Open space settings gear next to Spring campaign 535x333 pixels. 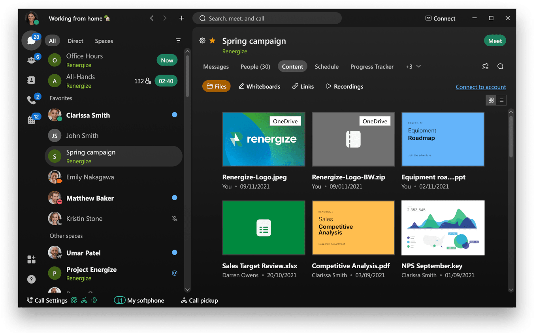[x=202, y=40]
